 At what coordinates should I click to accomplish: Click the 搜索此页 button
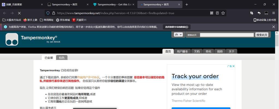(x=262, y=35)
